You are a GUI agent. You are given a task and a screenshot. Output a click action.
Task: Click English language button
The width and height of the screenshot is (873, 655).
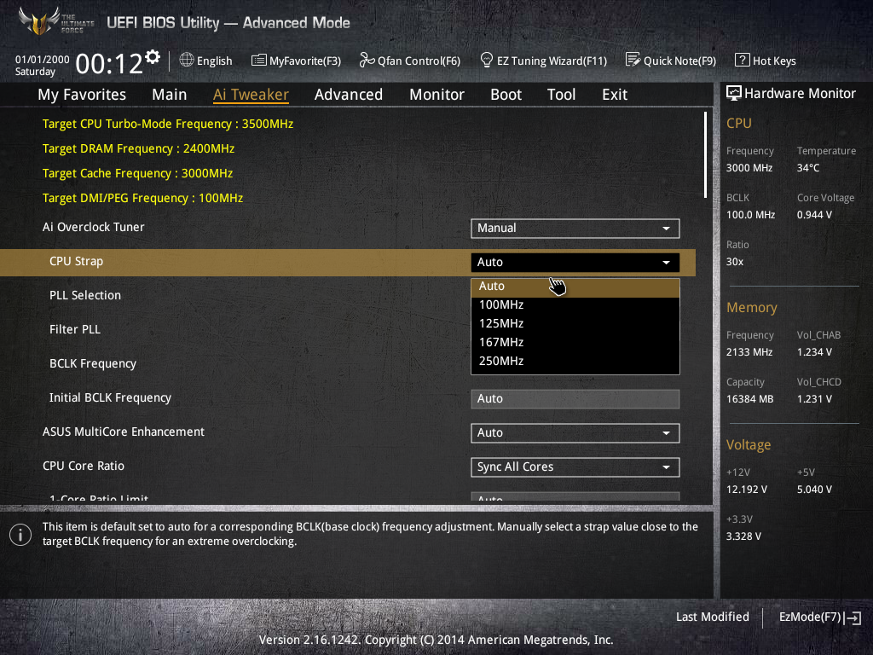tap(206, 61)
